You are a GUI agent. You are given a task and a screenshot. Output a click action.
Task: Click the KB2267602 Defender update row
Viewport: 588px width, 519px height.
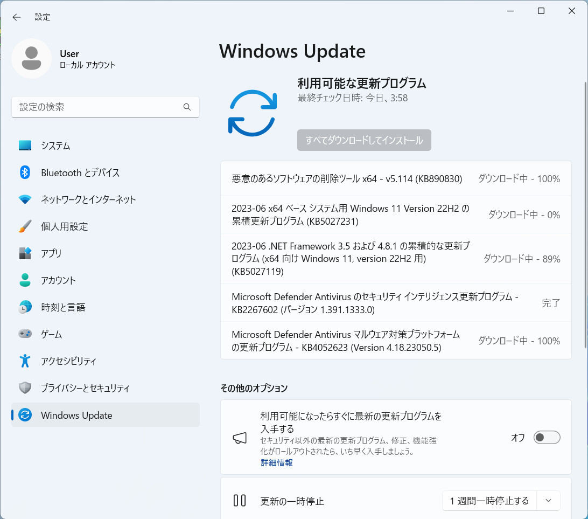(x=396, y=303)
